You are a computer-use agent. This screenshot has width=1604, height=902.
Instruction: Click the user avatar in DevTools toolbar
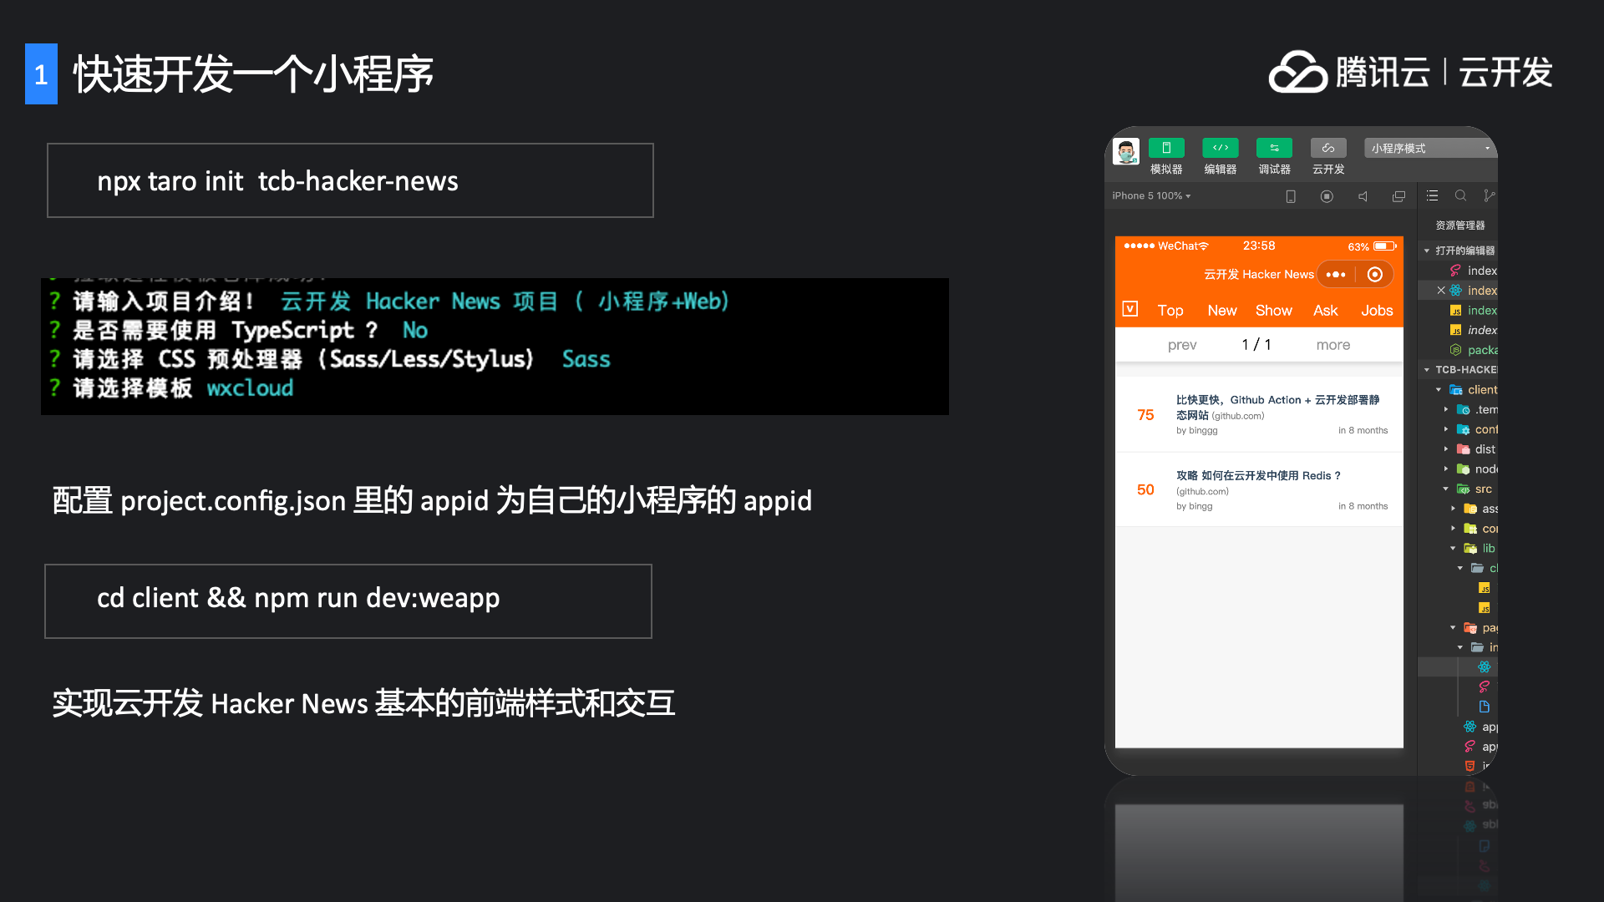(x=1126, y=152)
